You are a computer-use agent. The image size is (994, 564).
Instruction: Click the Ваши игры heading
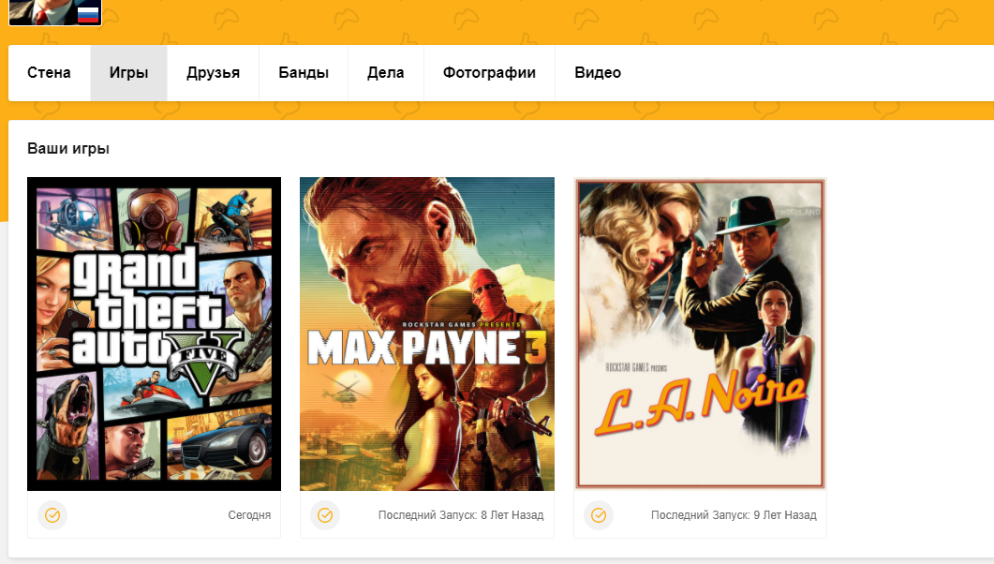68,149
